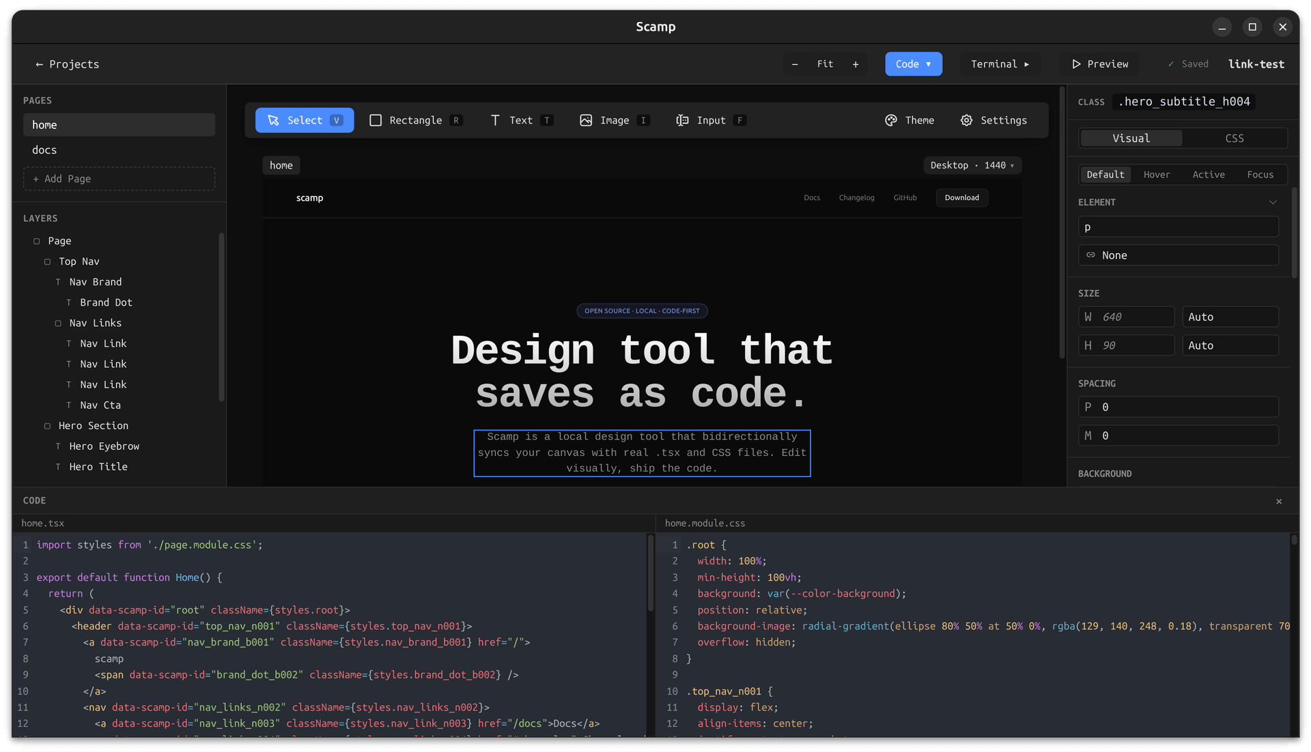The width and height of the screenshot is (1311, 752).
Task: Collapse the Element section chevron
Action: click(x=1273, y=203)
